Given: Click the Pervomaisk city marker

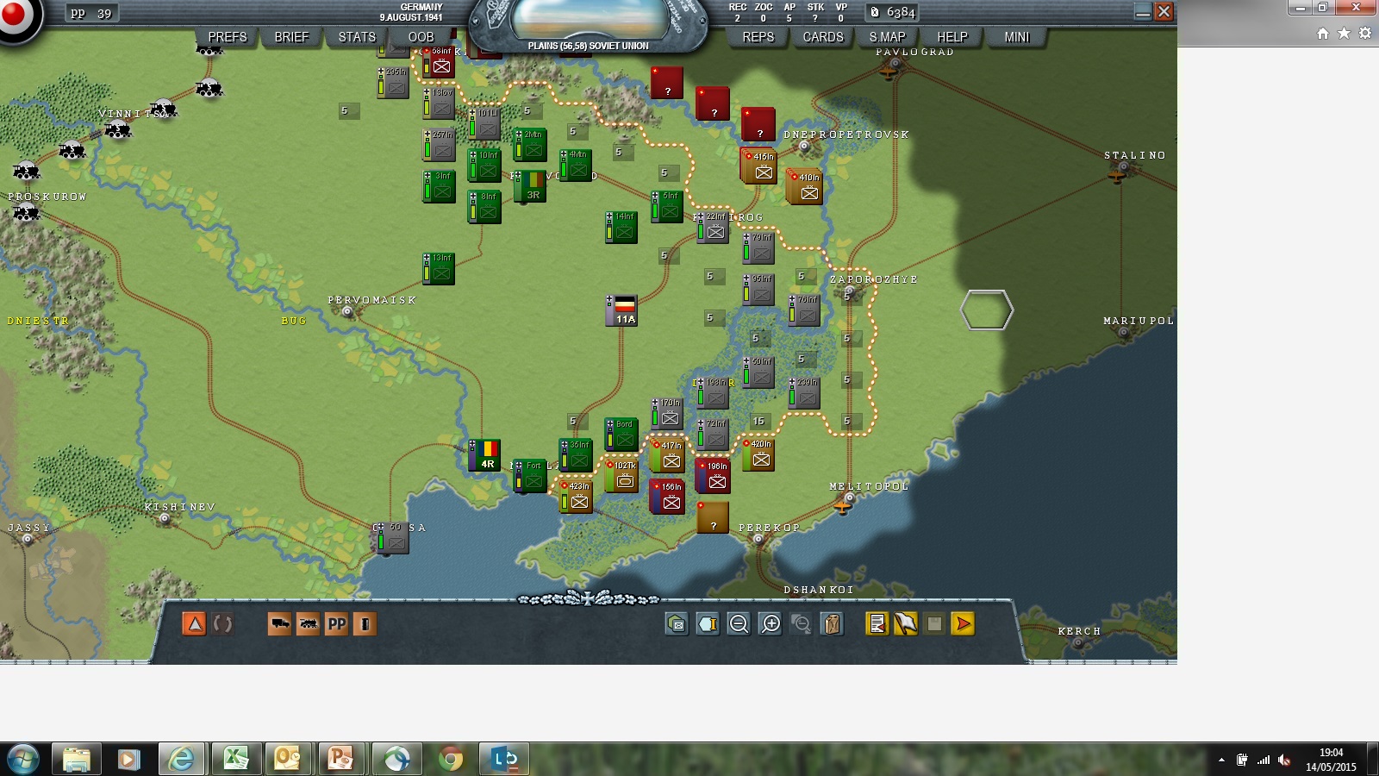Looking at the screenshot, I should [x=347, y=312].
